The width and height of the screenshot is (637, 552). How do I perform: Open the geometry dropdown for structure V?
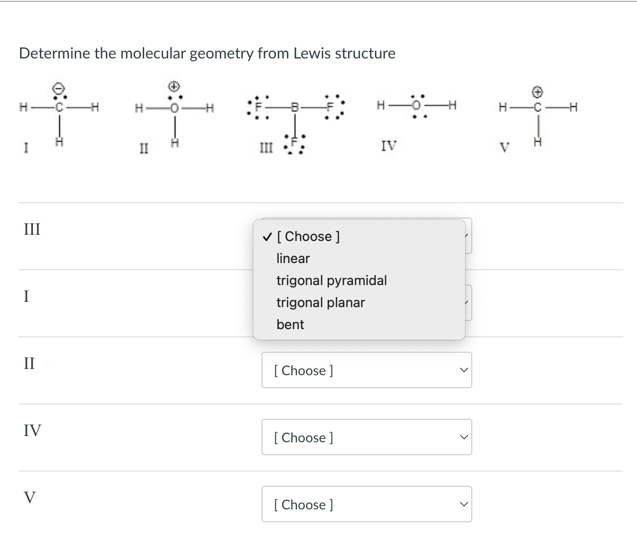pos(366,504)
